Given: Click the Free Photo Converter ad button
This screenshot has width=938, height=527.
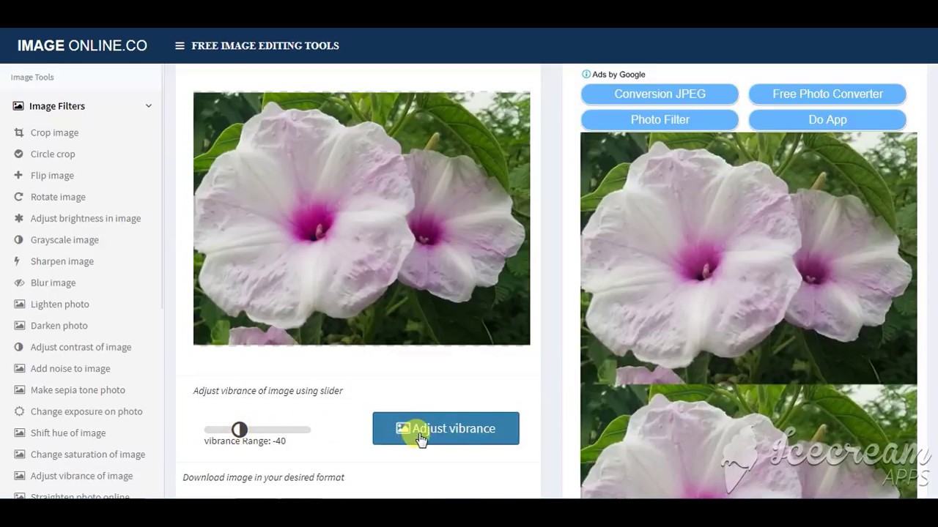Looking at the screenshot, I should coord(827,94).
